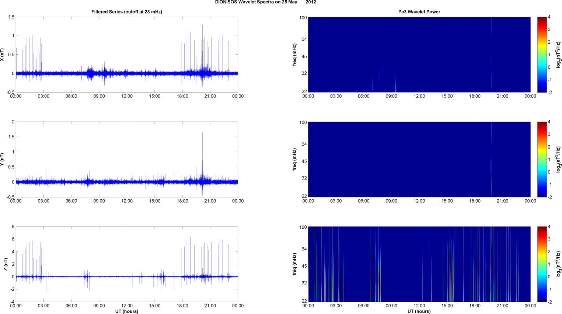
Task: Click the '-4' tick on the Z (nT) axis
Action: point(12,302)
